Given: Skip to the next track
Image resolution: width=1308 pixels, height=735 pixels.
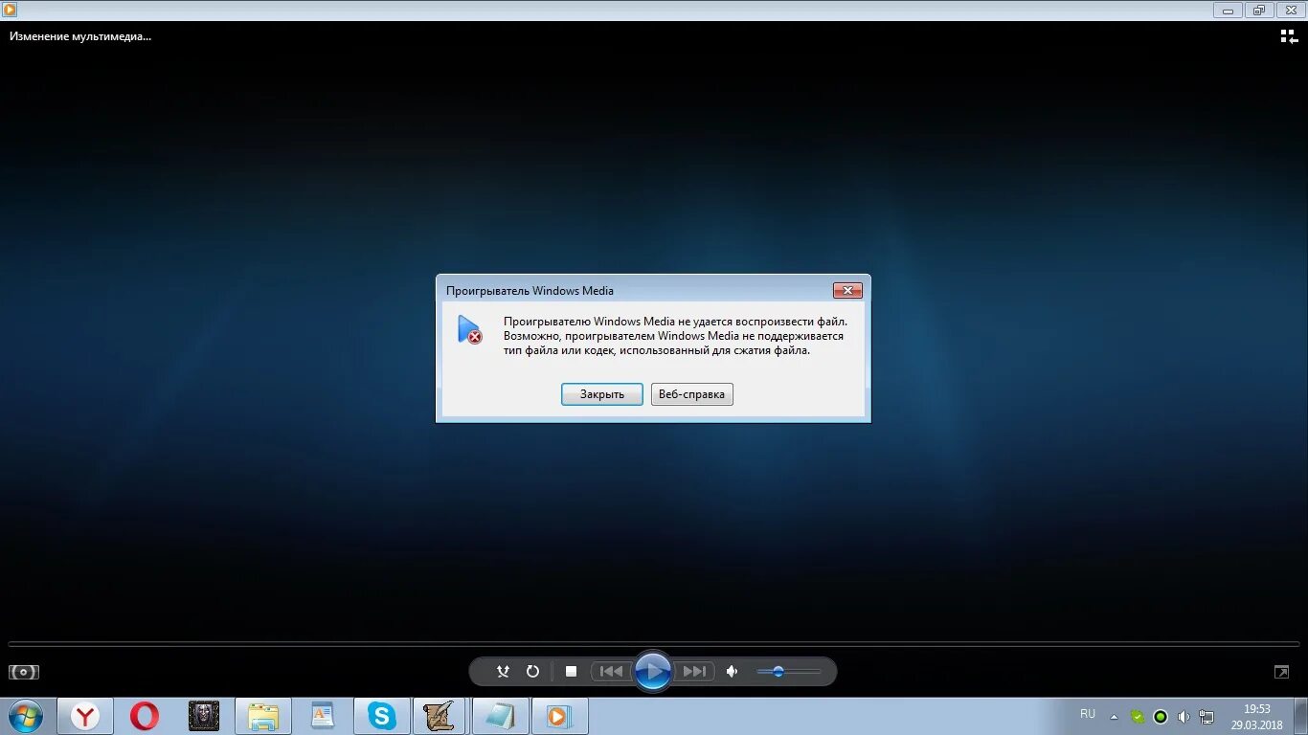Looking at the screenshot, I should pyautogui.click(x=694, y=672).
